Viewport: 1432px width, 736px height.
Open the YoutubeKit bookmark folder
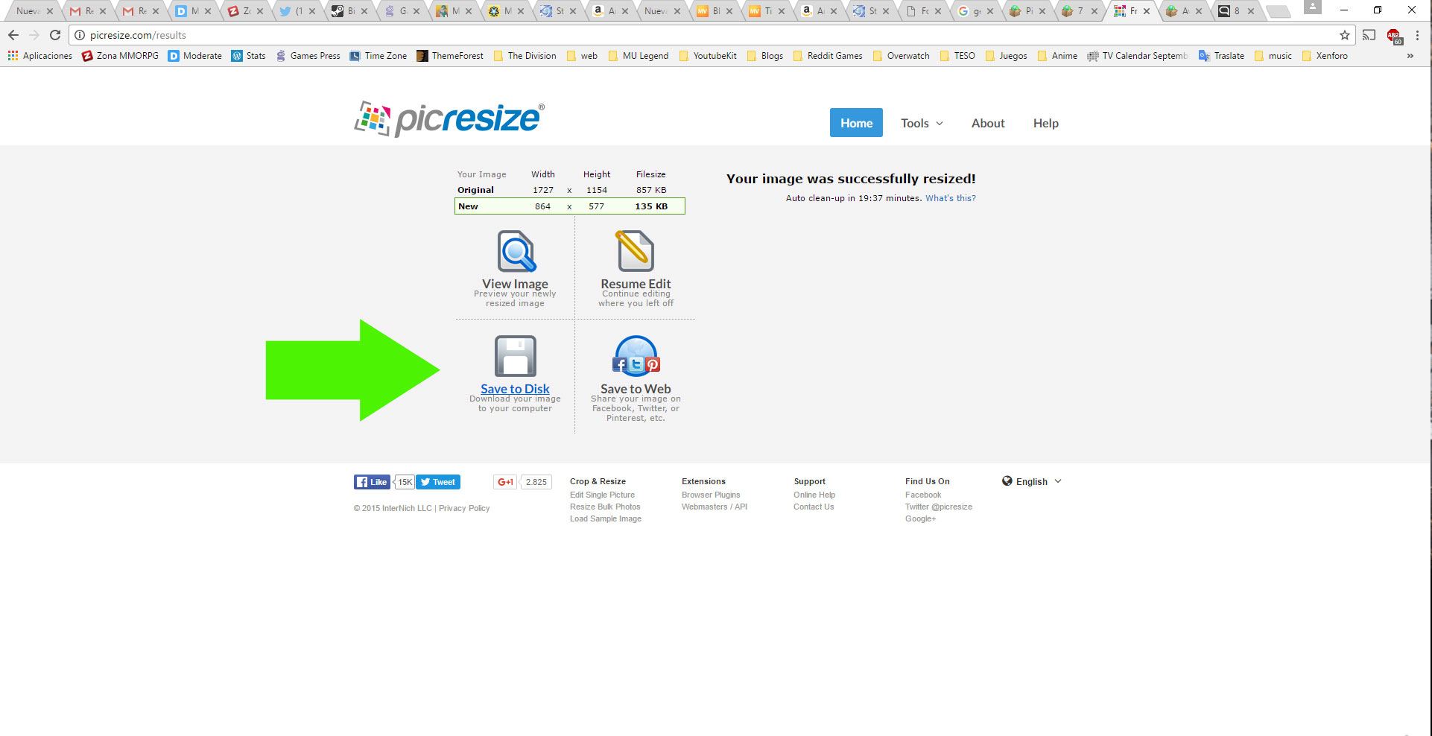pos(708,56)
